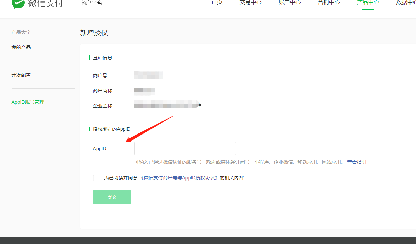
Task: Click the 产品大全 sidebar heading
Action: 21,32
